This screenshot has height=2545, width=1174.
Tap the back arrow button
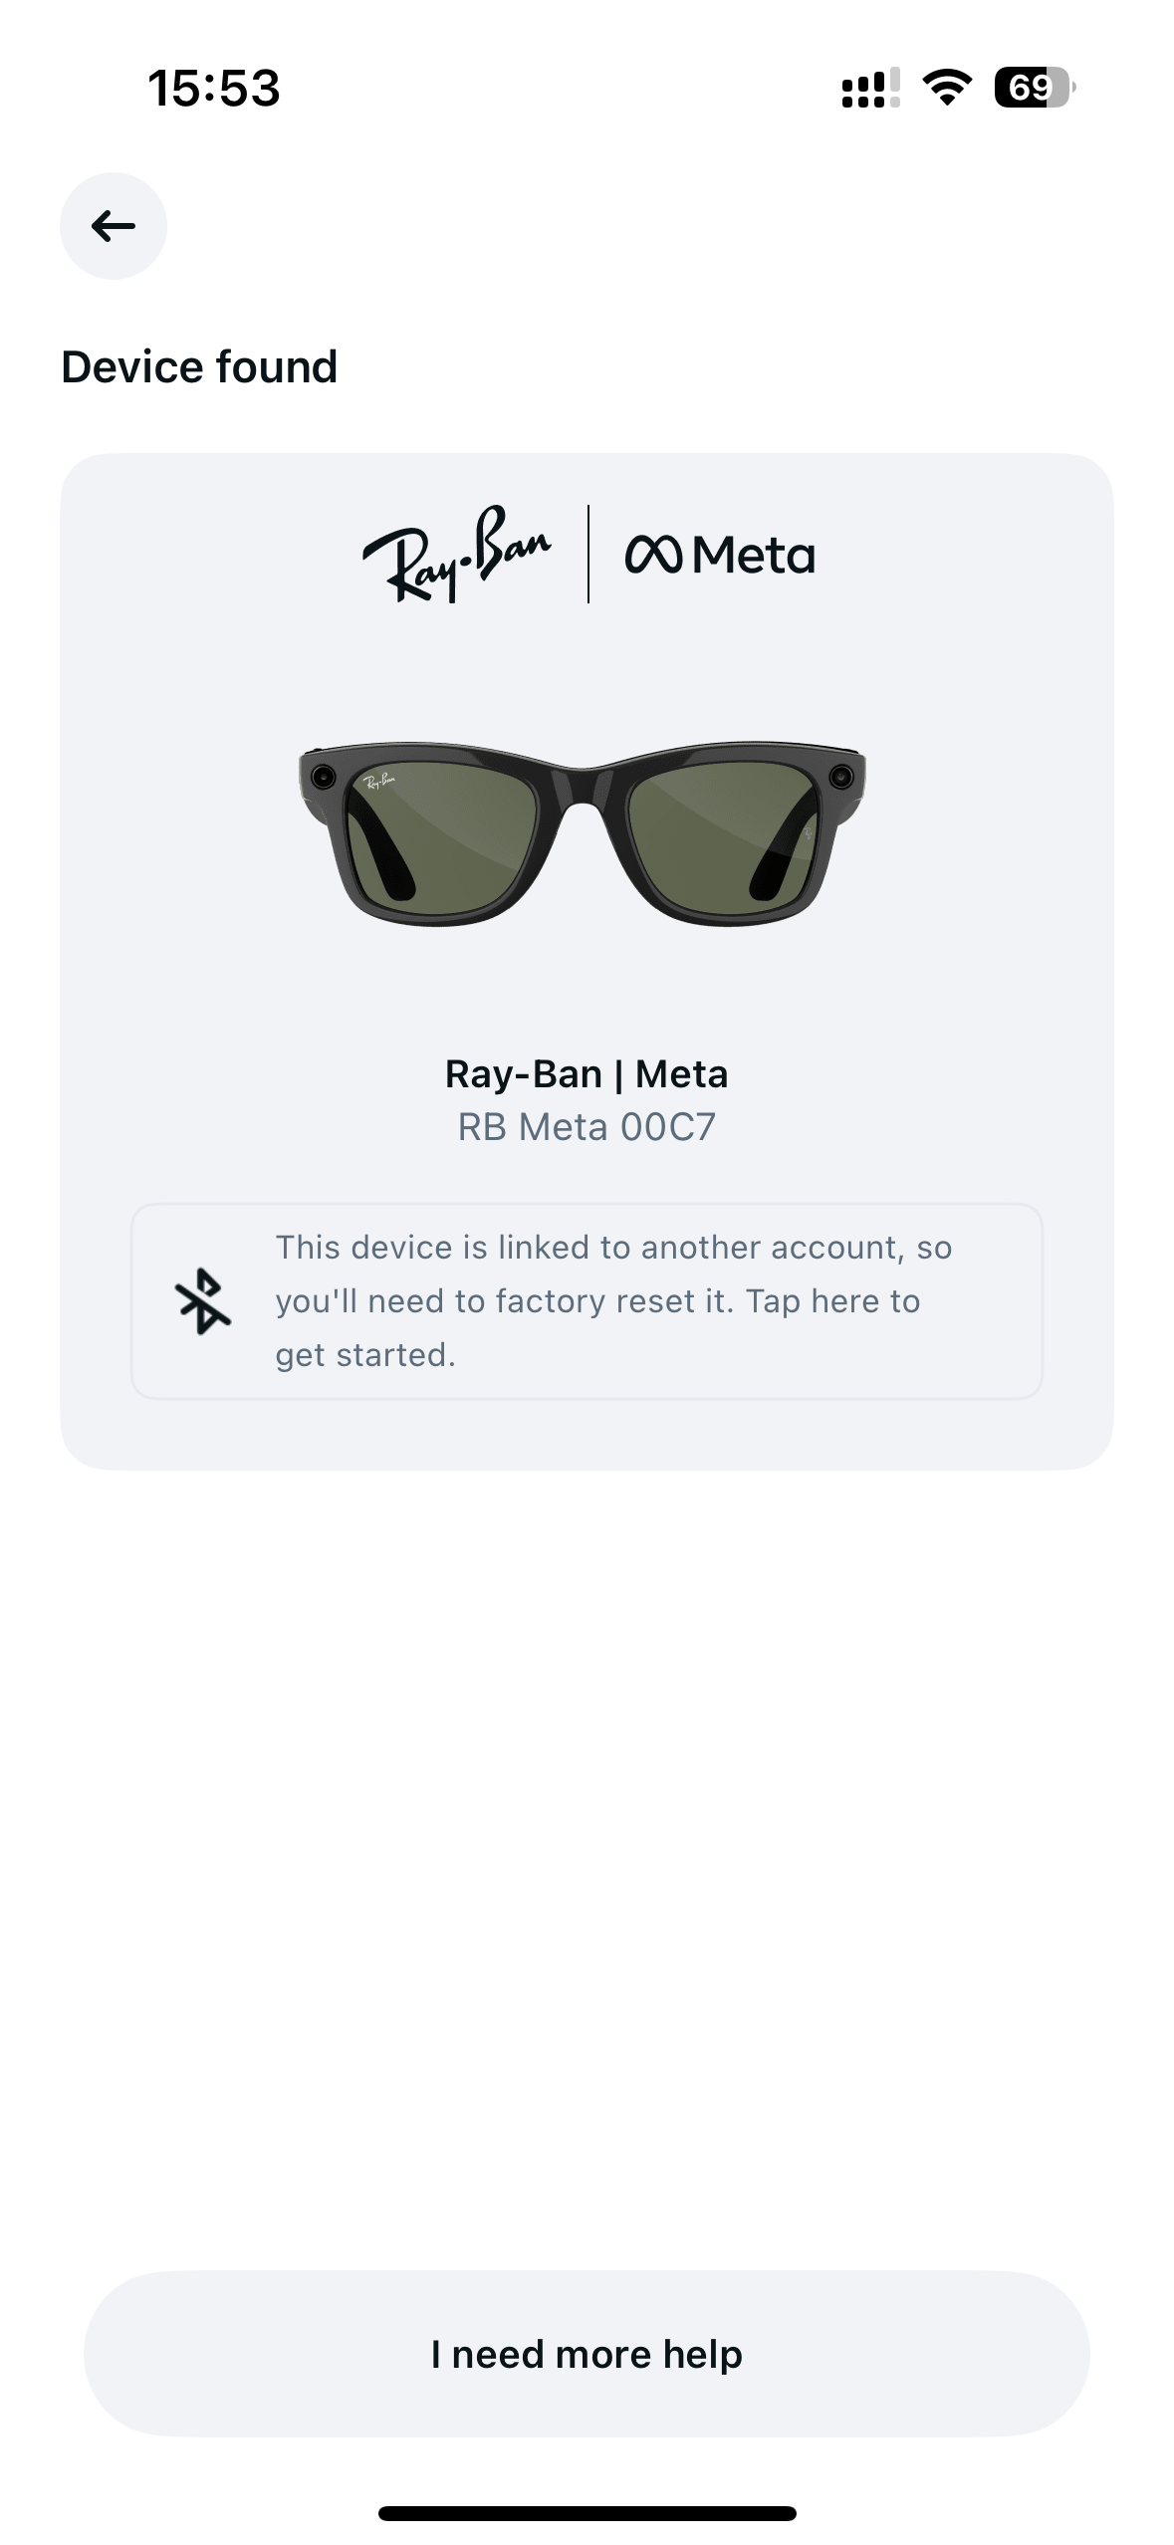[114, 226]
